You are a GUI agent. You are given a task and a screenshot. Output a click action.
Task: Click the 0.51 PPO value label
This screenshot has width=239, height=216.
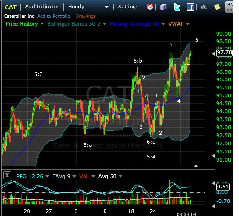pos(223,187)
